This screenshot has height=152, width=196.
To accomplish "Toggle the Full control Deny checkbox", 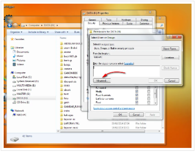I will click(x=149, y=88).
